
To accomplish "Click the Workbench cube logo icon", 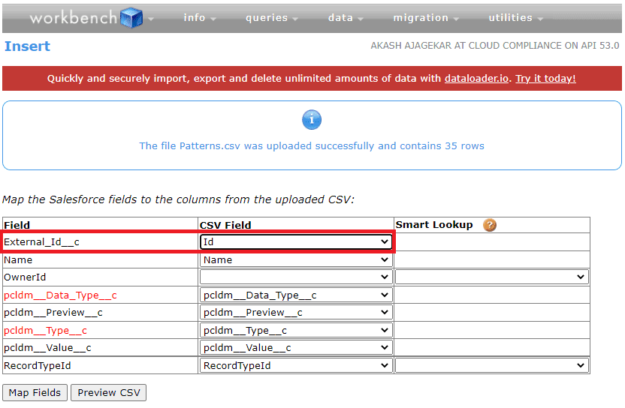I will (x=131, y=17).
